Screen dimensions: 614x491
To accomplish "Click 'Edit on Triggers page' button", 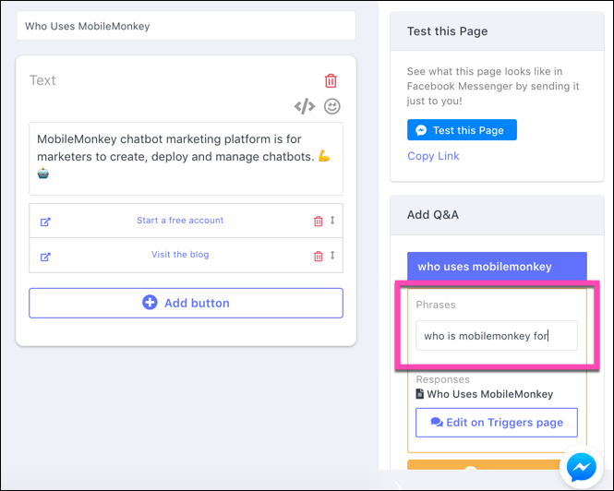I will point(497,423).
